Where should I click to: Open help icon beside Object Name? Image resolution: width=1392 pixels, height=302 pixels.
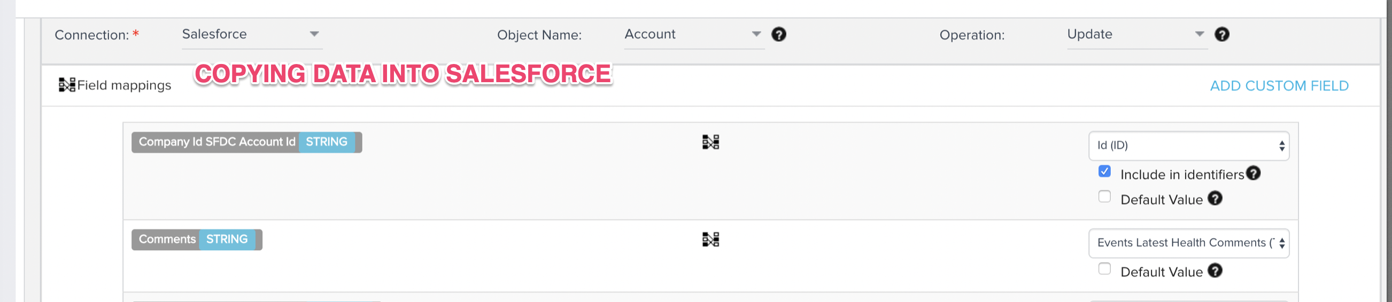pyautogui.click(x=779, y=35)
